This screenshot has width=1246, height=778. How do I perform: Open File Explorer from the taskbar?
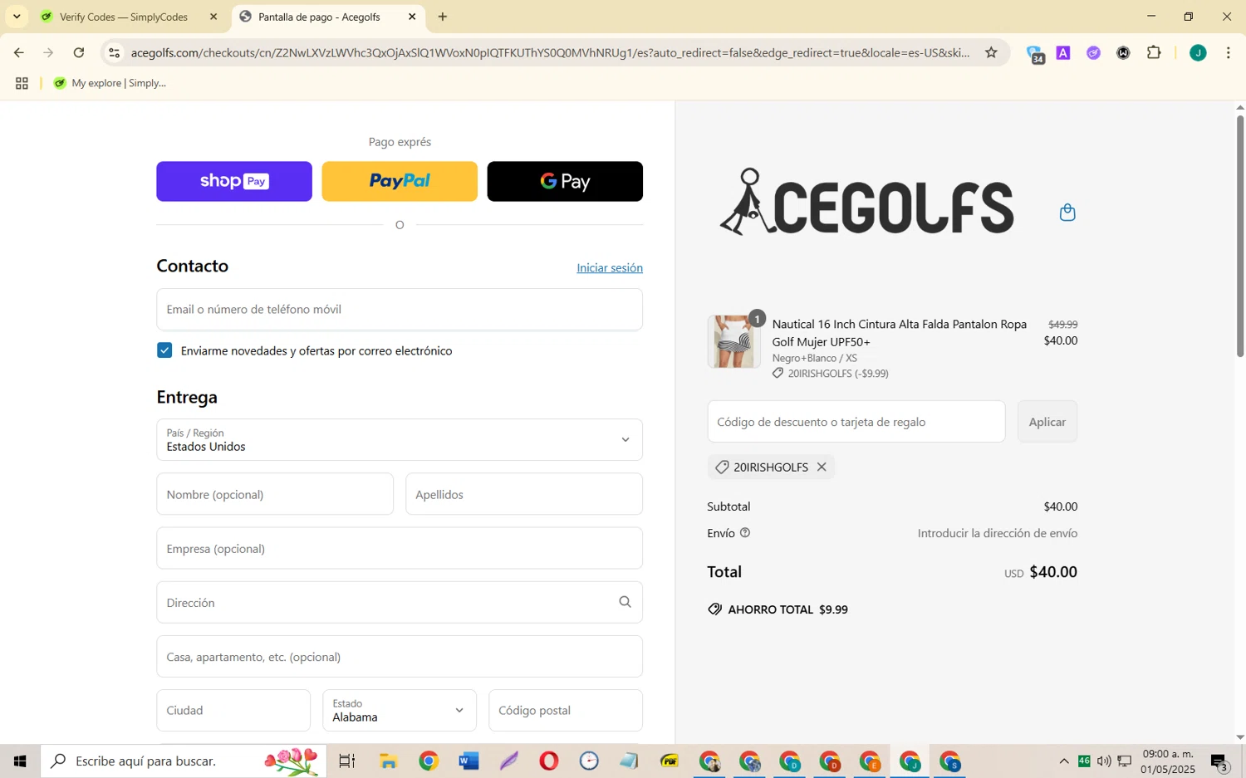[388, 761]
